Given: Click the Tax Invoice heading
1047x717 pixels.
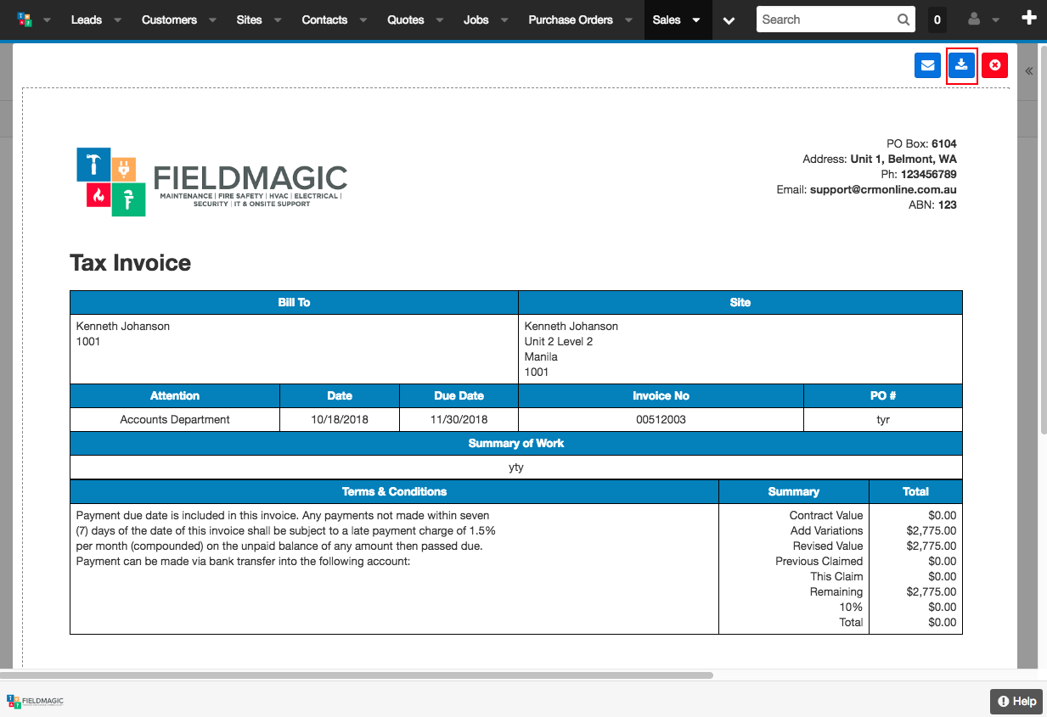Looking at the screenshot, I should [130, 263].
